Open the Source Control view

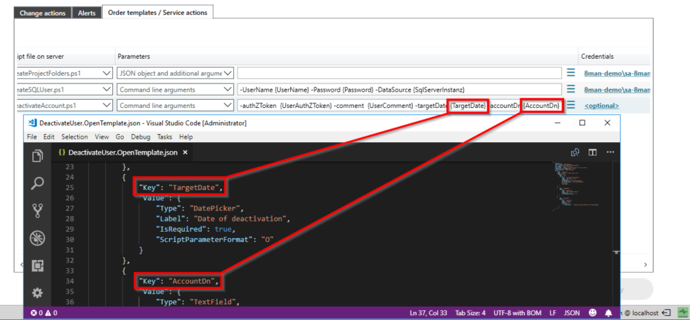coord(38,211)
